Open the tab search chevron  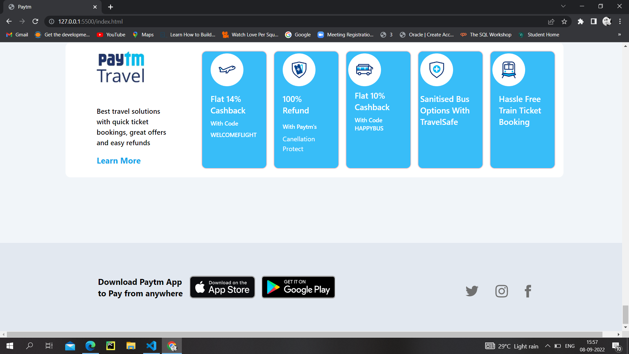(x=563, y=6)
